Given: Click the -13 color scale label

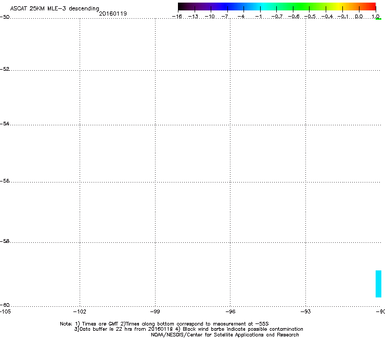Looking at the screenshot, I should (193, 17).
